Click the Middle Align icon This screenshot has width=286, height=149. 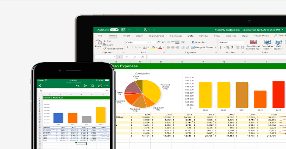(x=173, y=42)
